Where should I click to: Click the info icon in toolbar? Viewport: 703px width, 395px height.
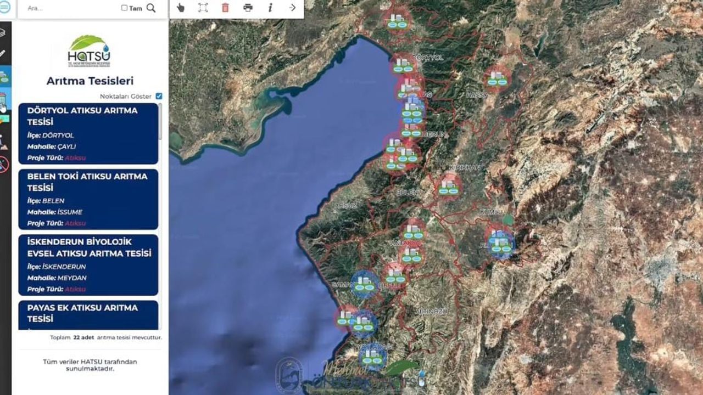[x=270, y=8]
